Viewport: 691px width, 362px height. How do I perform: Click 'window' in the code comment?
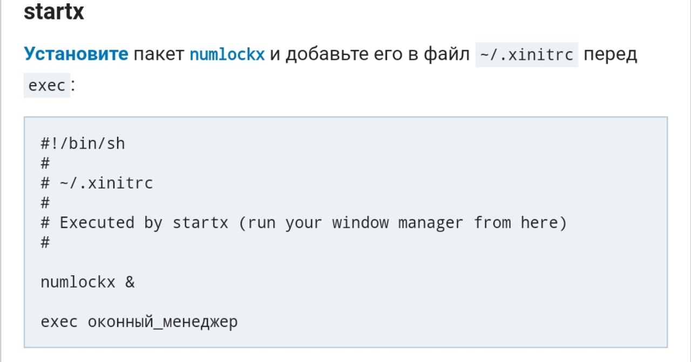coord(360,222)
